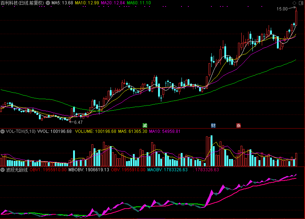Open the main chart indicator dropdown arrow

click(x=48, y=3)
